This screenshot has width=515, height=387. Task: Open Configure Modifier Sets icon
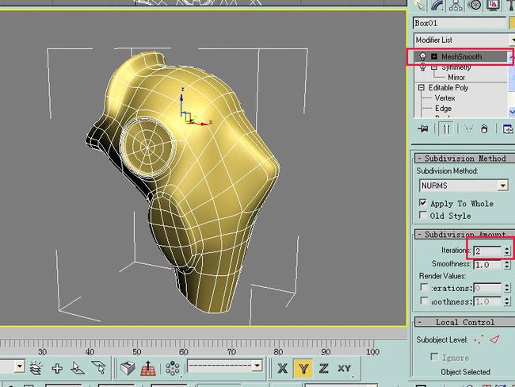[x=508, y=129]
